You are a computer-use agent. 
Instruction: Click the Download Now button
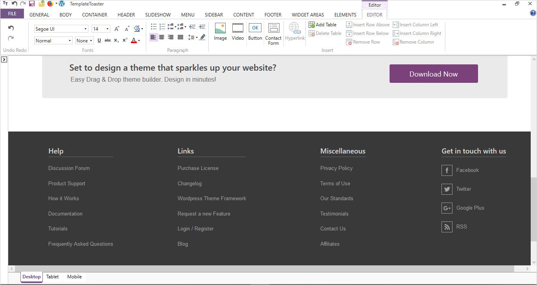point(434,74)
